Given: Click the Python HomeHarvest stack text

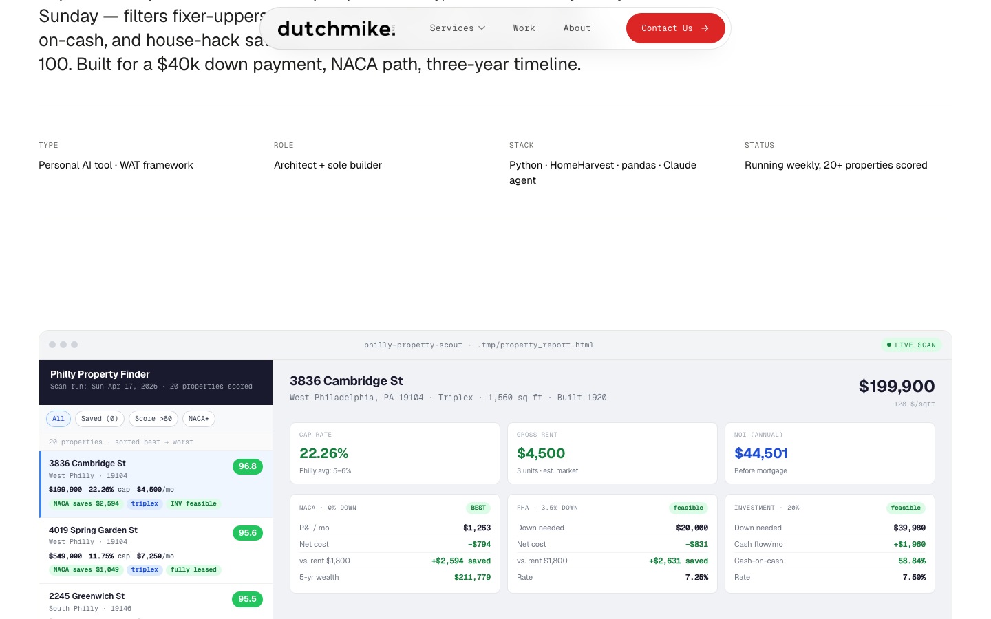Looking at the screenshot, I should point(603,173).
